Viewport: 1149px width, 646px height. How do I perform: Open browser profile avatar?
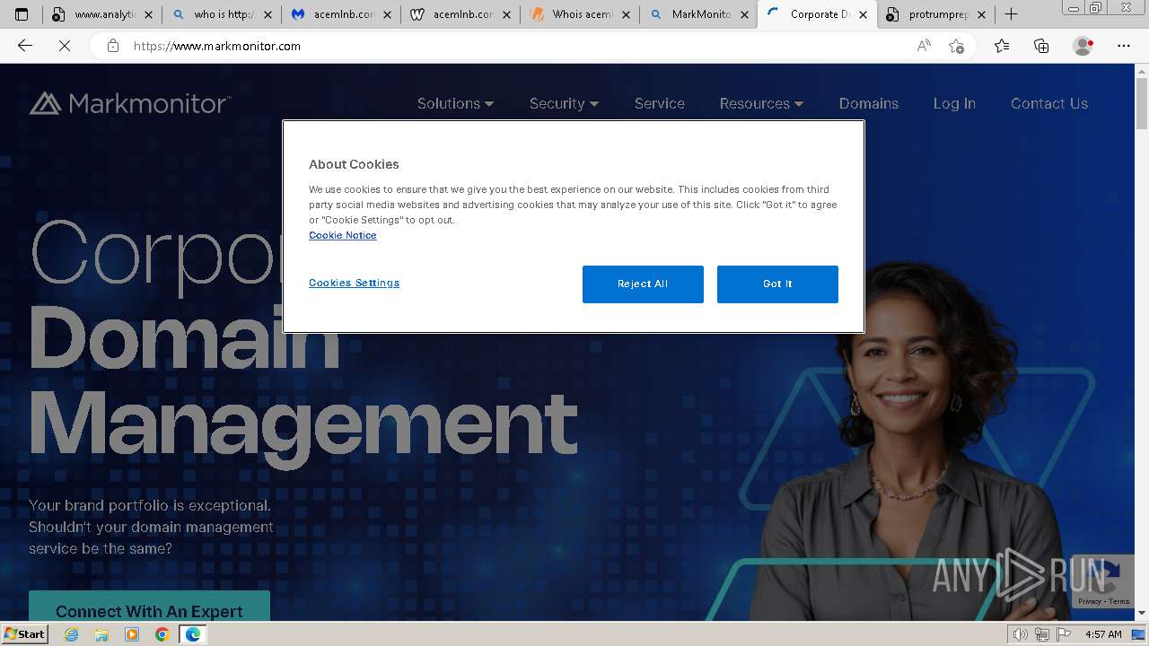click(1083, 46)
